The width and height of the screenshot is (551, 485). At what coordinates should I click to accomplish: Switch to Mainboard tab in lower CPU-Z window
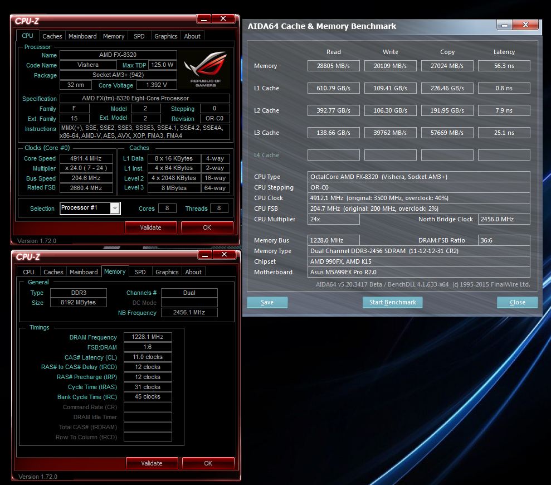[x=84, y=272]
